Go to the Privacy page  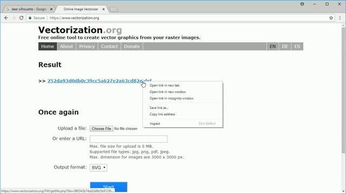[87, 46]
